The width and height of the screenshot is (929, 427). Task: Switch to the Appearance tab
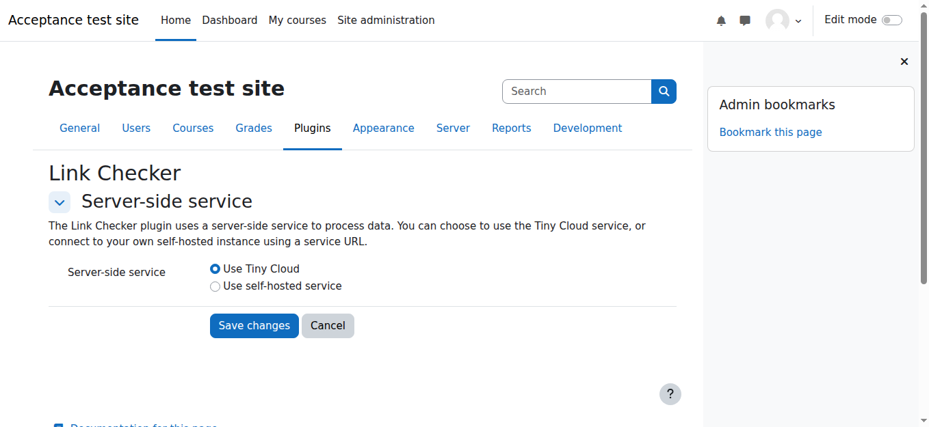coord(383,128)
